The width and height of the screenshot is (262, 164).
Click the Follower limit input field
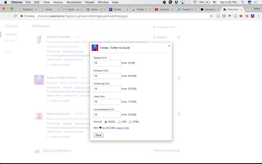tap(107, 76)
